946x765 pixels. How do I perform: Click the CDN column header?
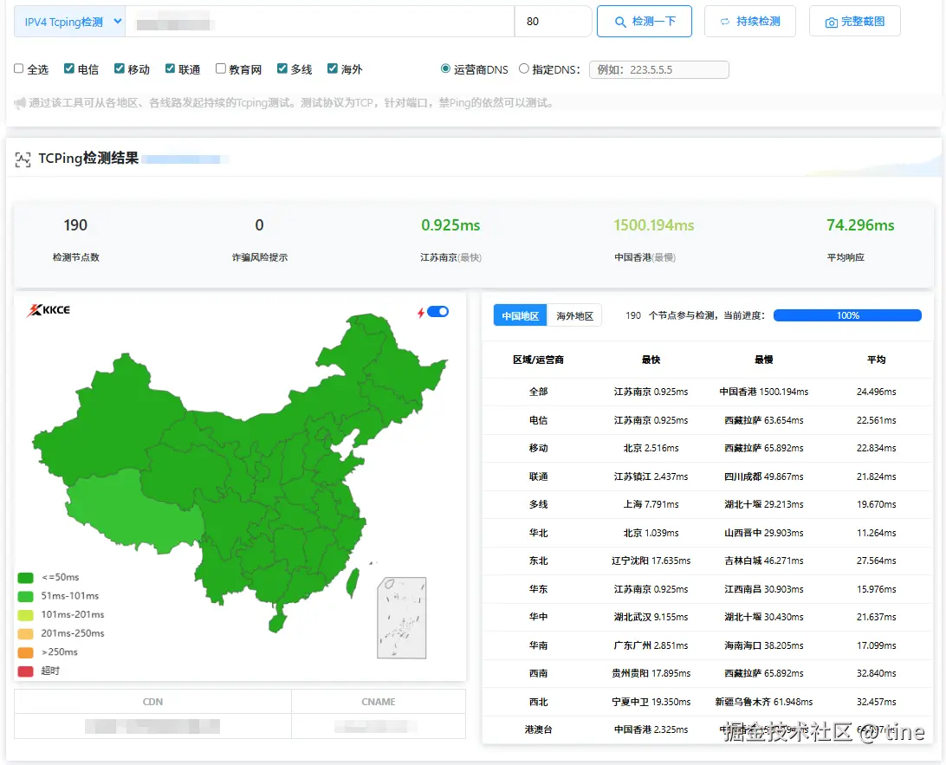click(152, 703)
